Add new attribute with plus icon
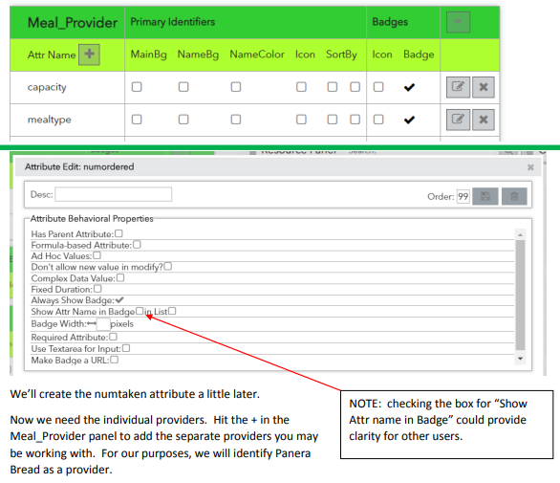 coord(89,55)
